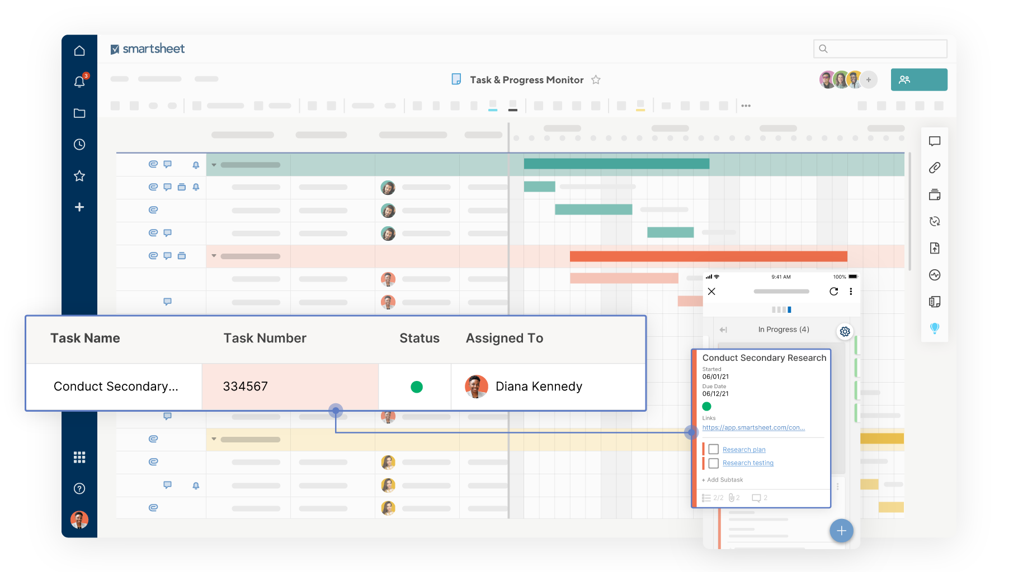Click the search input field
The height and width of the screenshot is (572, 1018).
click(880, 49)
